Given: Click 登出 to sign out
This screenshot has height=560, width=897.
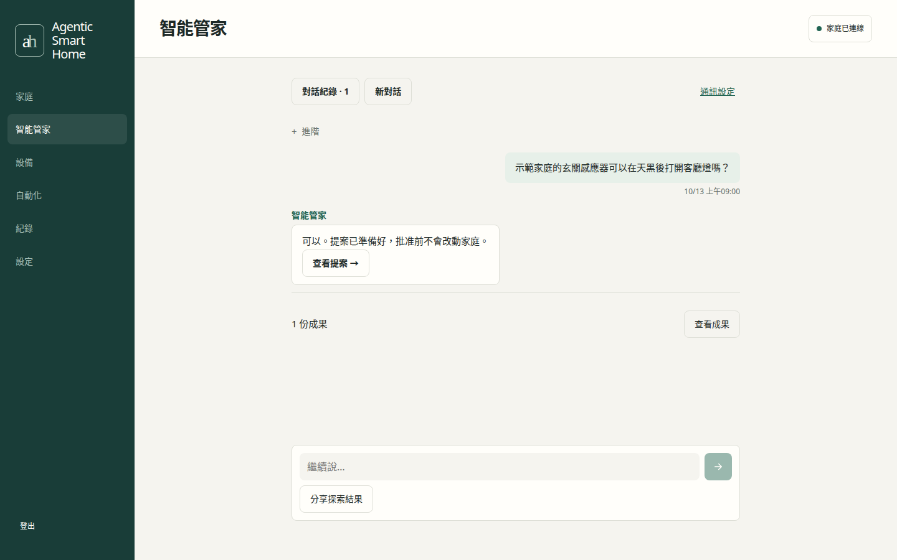Looking at the screenshot, I should [27, 526].
